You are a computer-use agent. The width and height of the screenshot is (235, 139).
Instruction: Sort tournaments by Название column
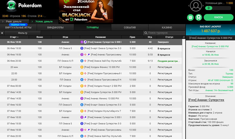click(100, 37)
